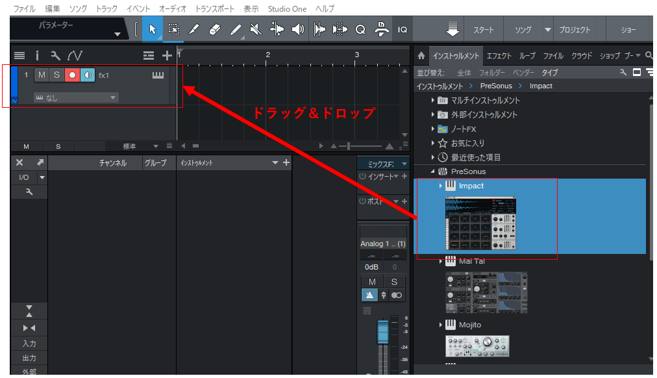Select the Listen speaker tool
The height and width of the screenshot is (378, 657).
(298, 29)
